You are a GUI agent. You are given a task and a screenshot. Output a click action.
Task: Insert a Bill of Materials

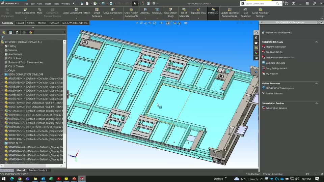184,13
